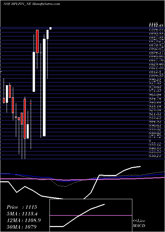Click the 938.14 price axis label
This screenshot has width=165, height=232.
[155, 106]
